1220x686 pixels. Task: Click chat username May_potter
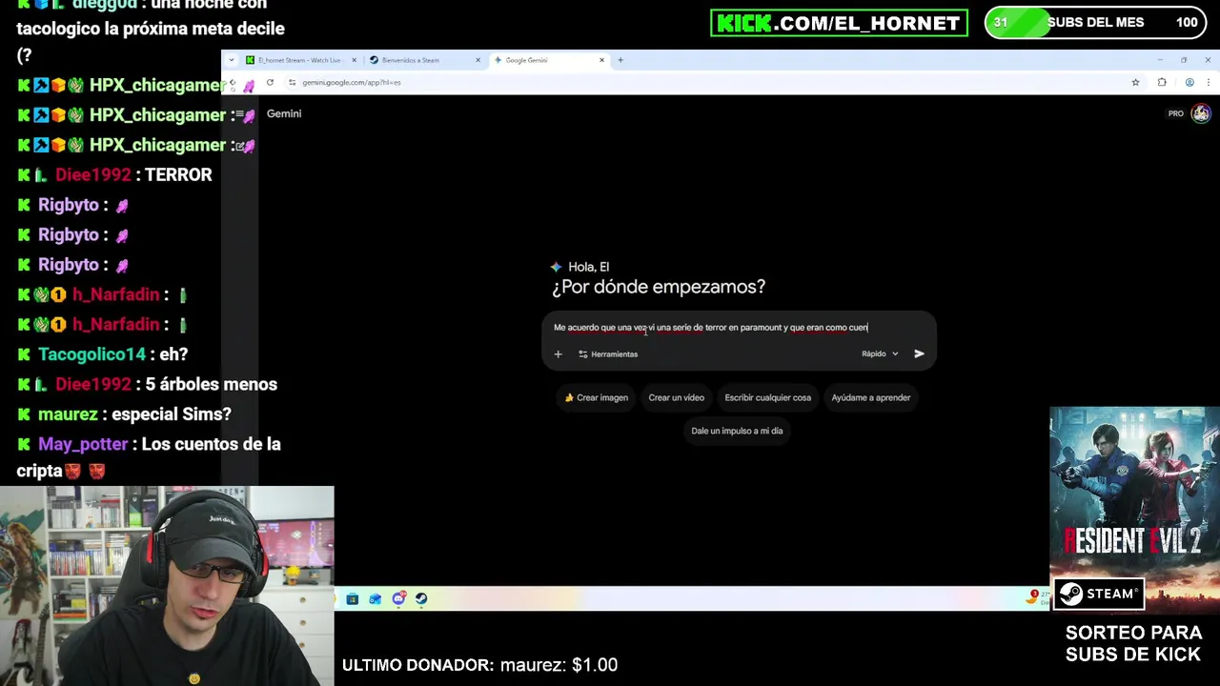tap(83, 444)
